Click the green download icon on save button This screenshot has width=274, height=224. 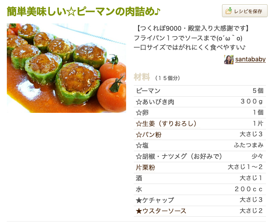coord(229,11)
